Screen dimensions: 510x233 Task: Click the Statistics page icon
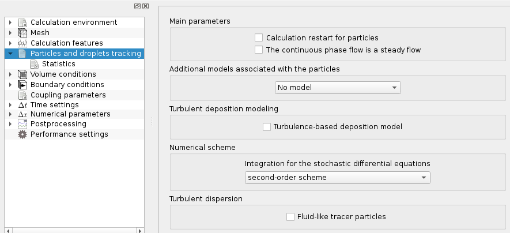34,64
